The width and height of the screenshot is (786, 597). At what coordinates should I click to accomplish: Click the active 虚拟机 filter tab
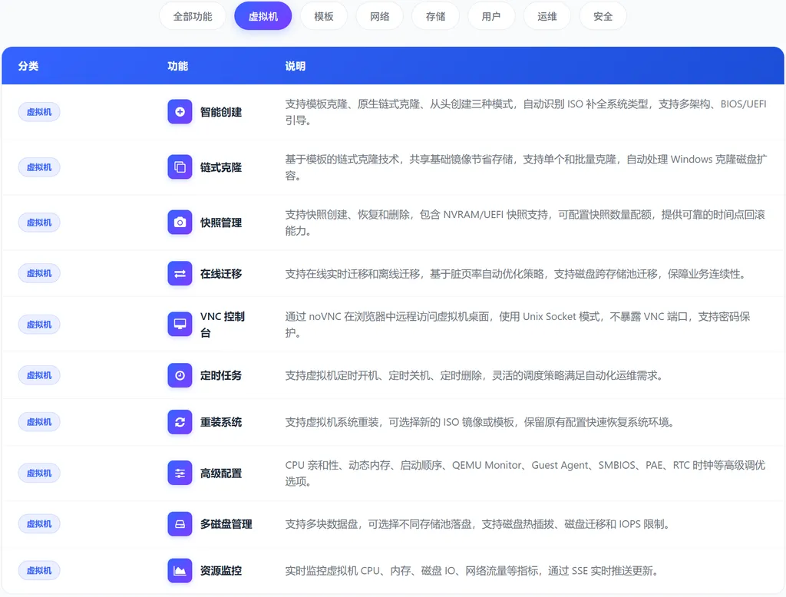pos(263,16)
